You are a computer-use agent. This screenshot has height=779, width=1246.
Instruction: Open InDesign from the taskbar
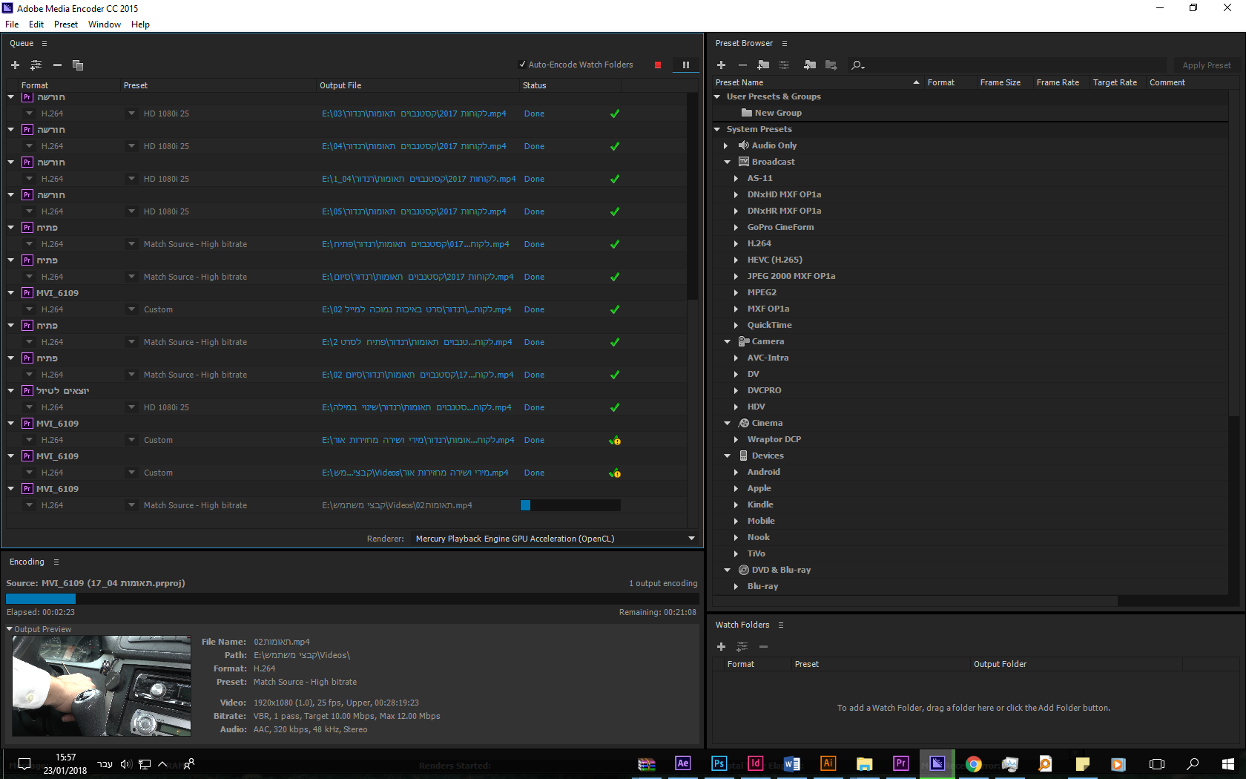[x=755, y=763]
